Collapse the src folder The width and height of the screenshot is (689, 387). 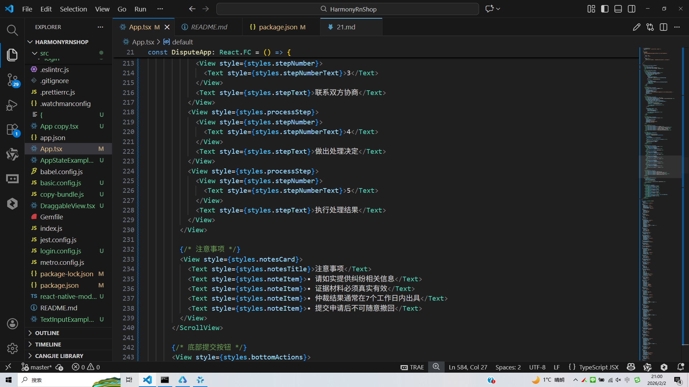click(x=68, y=53)
